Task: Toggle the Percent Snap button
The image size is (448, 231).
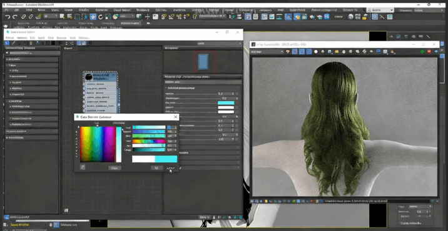Action: tap(179, 17)
